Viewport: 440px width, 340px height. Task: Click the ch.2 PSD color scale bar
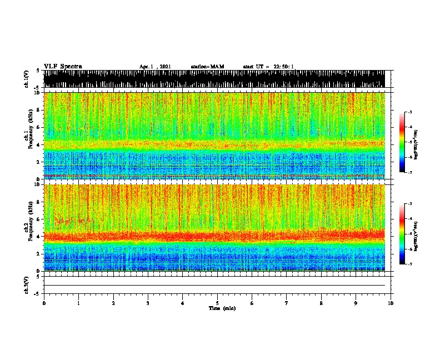click(402, 234)
